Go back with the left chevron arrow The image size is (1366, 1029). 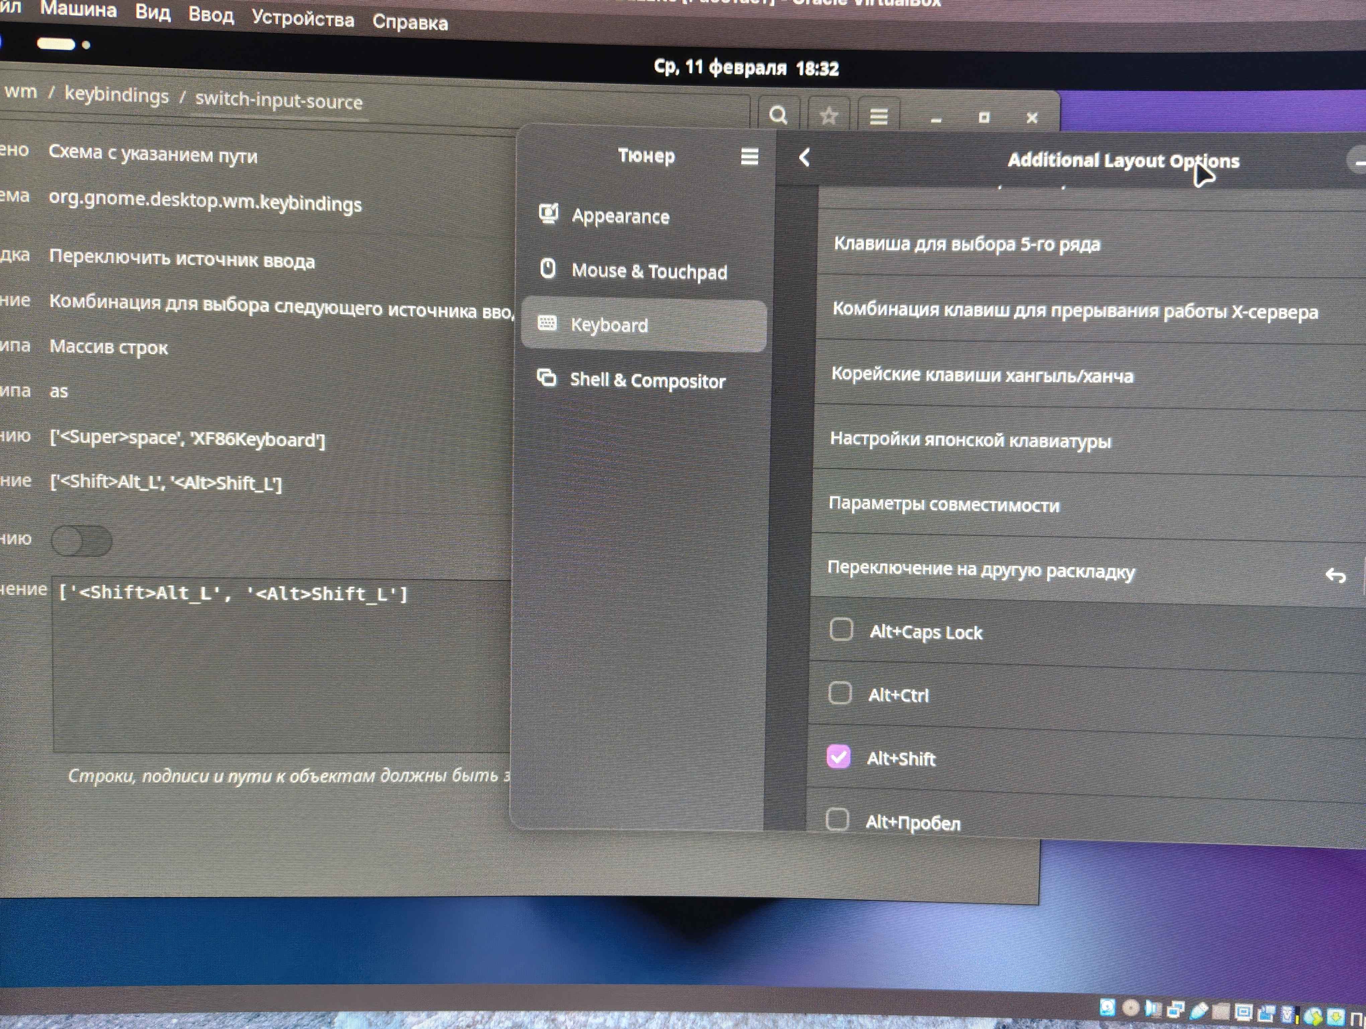tap(804, 157)
